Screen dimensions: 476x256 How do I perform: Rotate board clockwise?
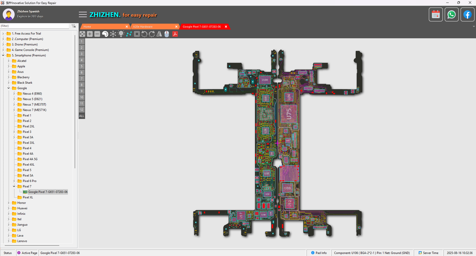(152, 34)
